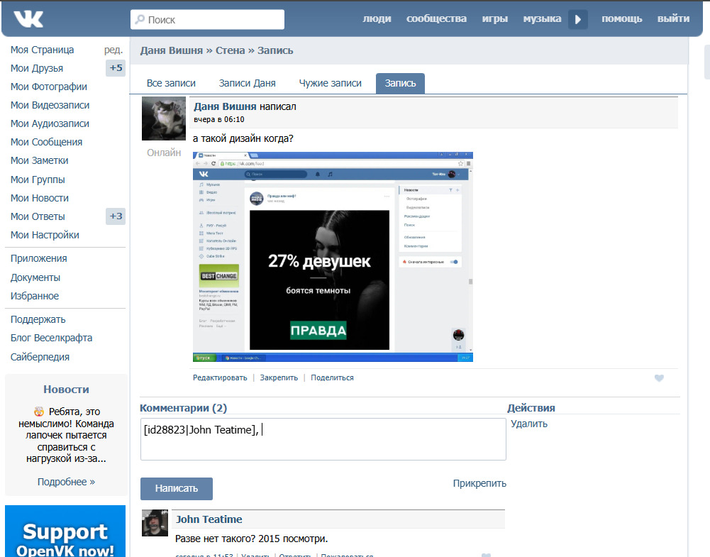The height and width of the screenshot is (557, 710).
Task: Select the Записи Даня tab
Action: pyautogui.click(x=248, y=83)
